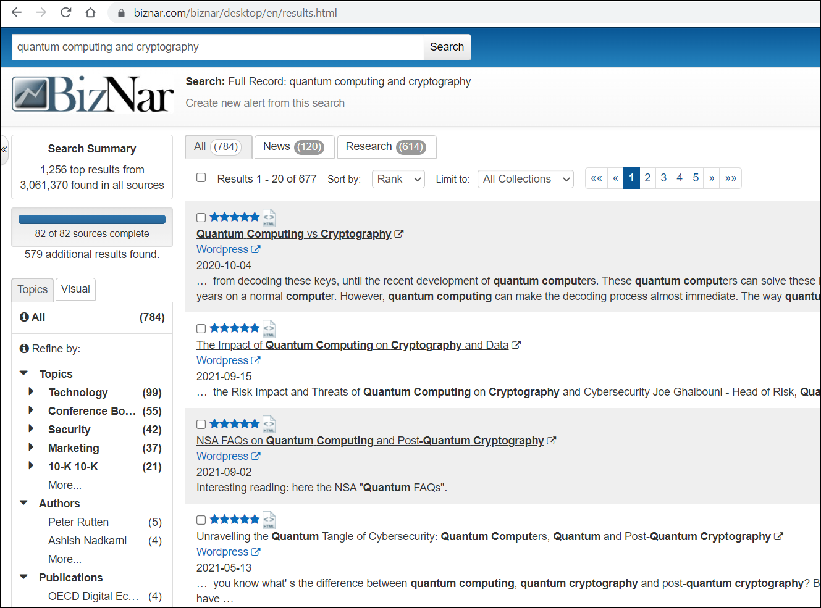Open the browser home icon

91,12
